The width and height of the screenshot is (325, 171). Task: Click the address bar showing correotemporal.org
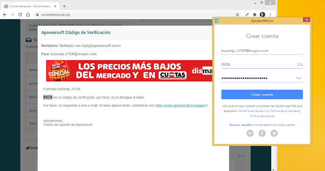(137, 15)
